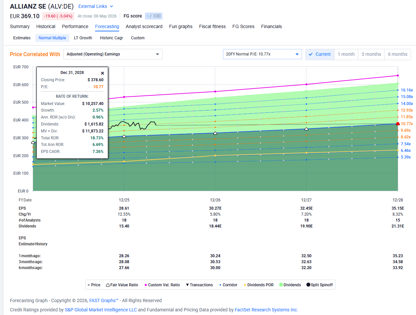Viewport: 416px width, 315px height.
Task: Open Fun graphs tab
Action: (x=181, y=26)
